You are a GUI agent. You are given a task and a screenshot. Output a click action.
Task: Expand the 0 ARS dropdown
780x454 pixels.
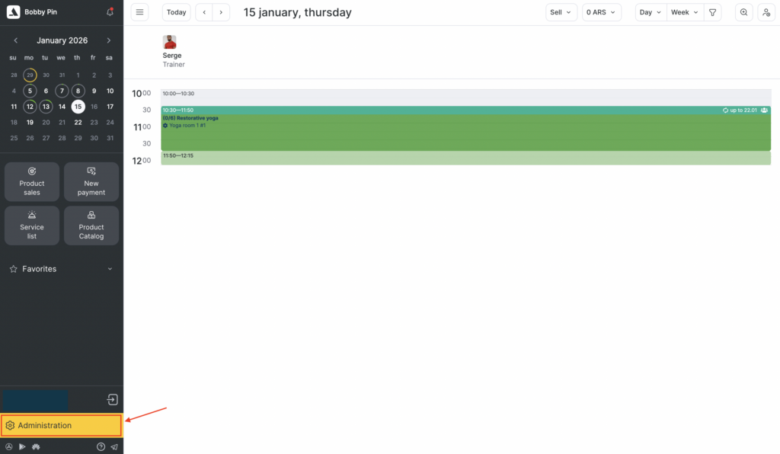(x=602, y=12)
